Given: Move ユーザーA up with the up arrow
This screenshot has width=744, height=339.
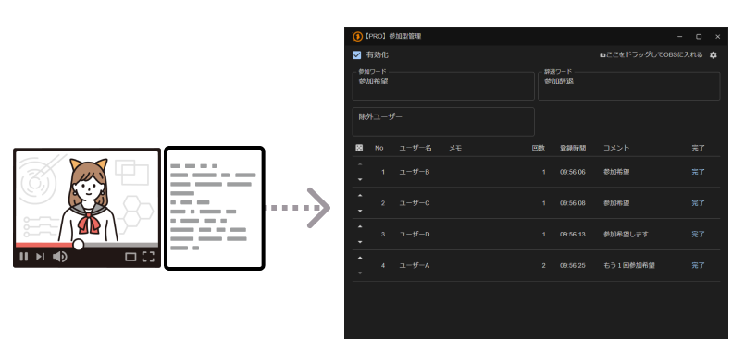Looking at the screenshot, I should [360, 258].
